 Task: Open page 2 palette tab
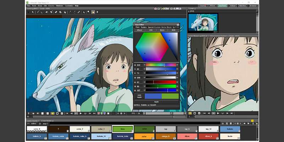click(45, 124)
